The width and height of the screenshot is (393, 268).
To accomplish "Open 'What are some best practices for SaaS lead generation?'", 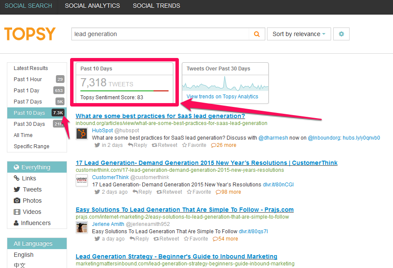I will pyautogui.click(x=160, y=116).
